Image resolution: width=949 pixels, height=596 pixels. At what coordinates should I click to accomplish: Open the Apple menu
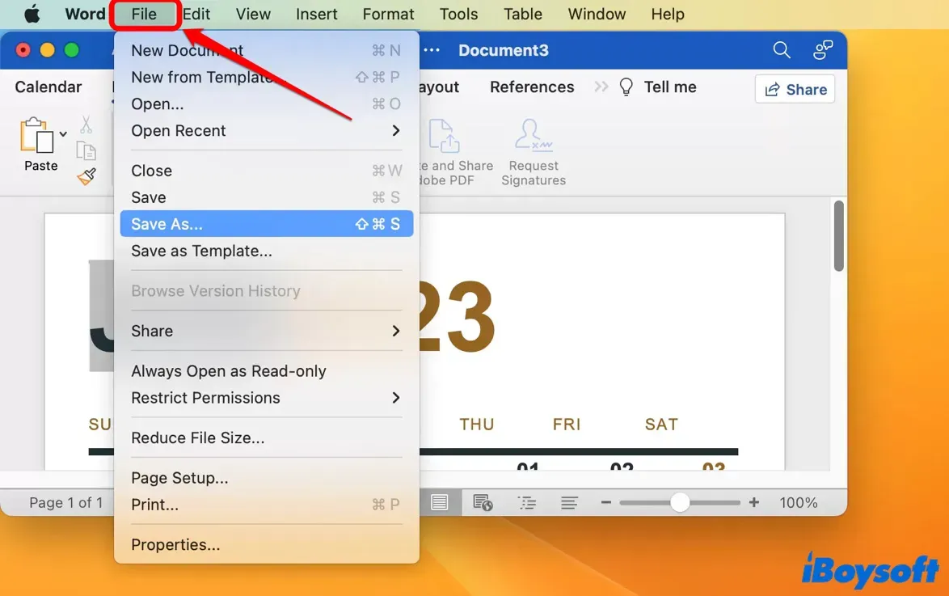coord(32,14)
